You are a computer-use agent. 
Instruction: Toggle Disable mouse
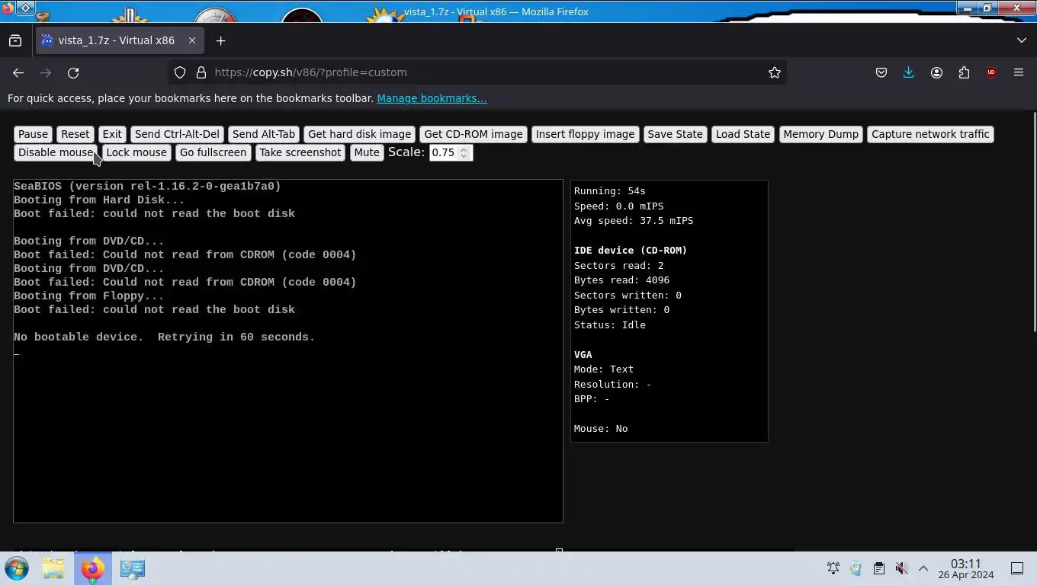pos(56,152)
